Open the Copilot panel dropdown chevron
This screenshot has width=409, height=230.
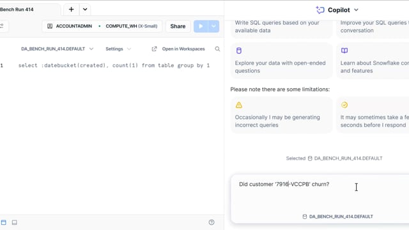pos(356,10)
